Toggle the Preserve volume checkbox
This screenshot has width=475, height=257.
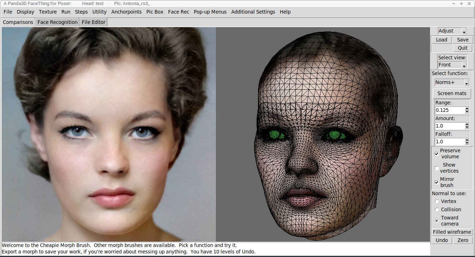[x=437, y=154]
